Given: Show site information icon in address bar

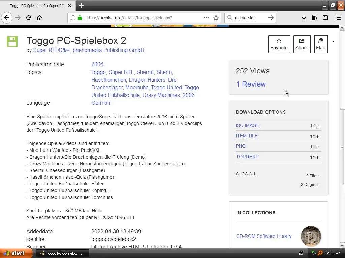Looking at the screenshot, I should tap(73, 18).
